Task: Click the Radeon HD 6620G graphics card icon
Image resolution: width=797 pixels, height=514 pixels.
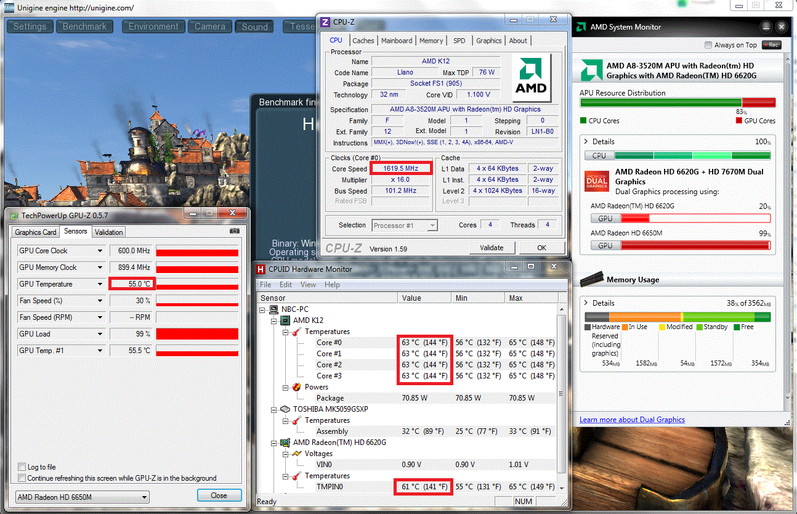Action: click(x=286, y=443)
